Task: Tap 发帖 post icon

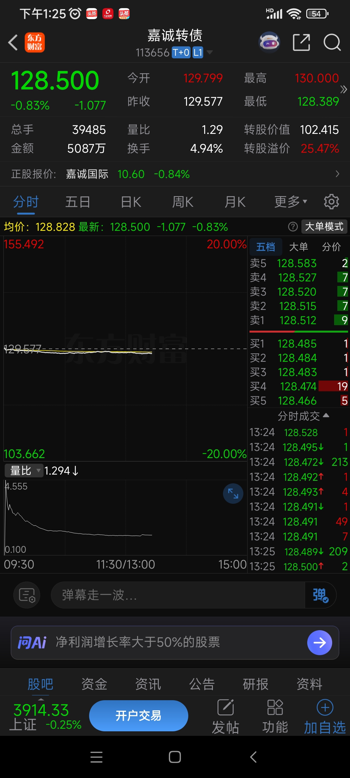Action: (226, 717)
